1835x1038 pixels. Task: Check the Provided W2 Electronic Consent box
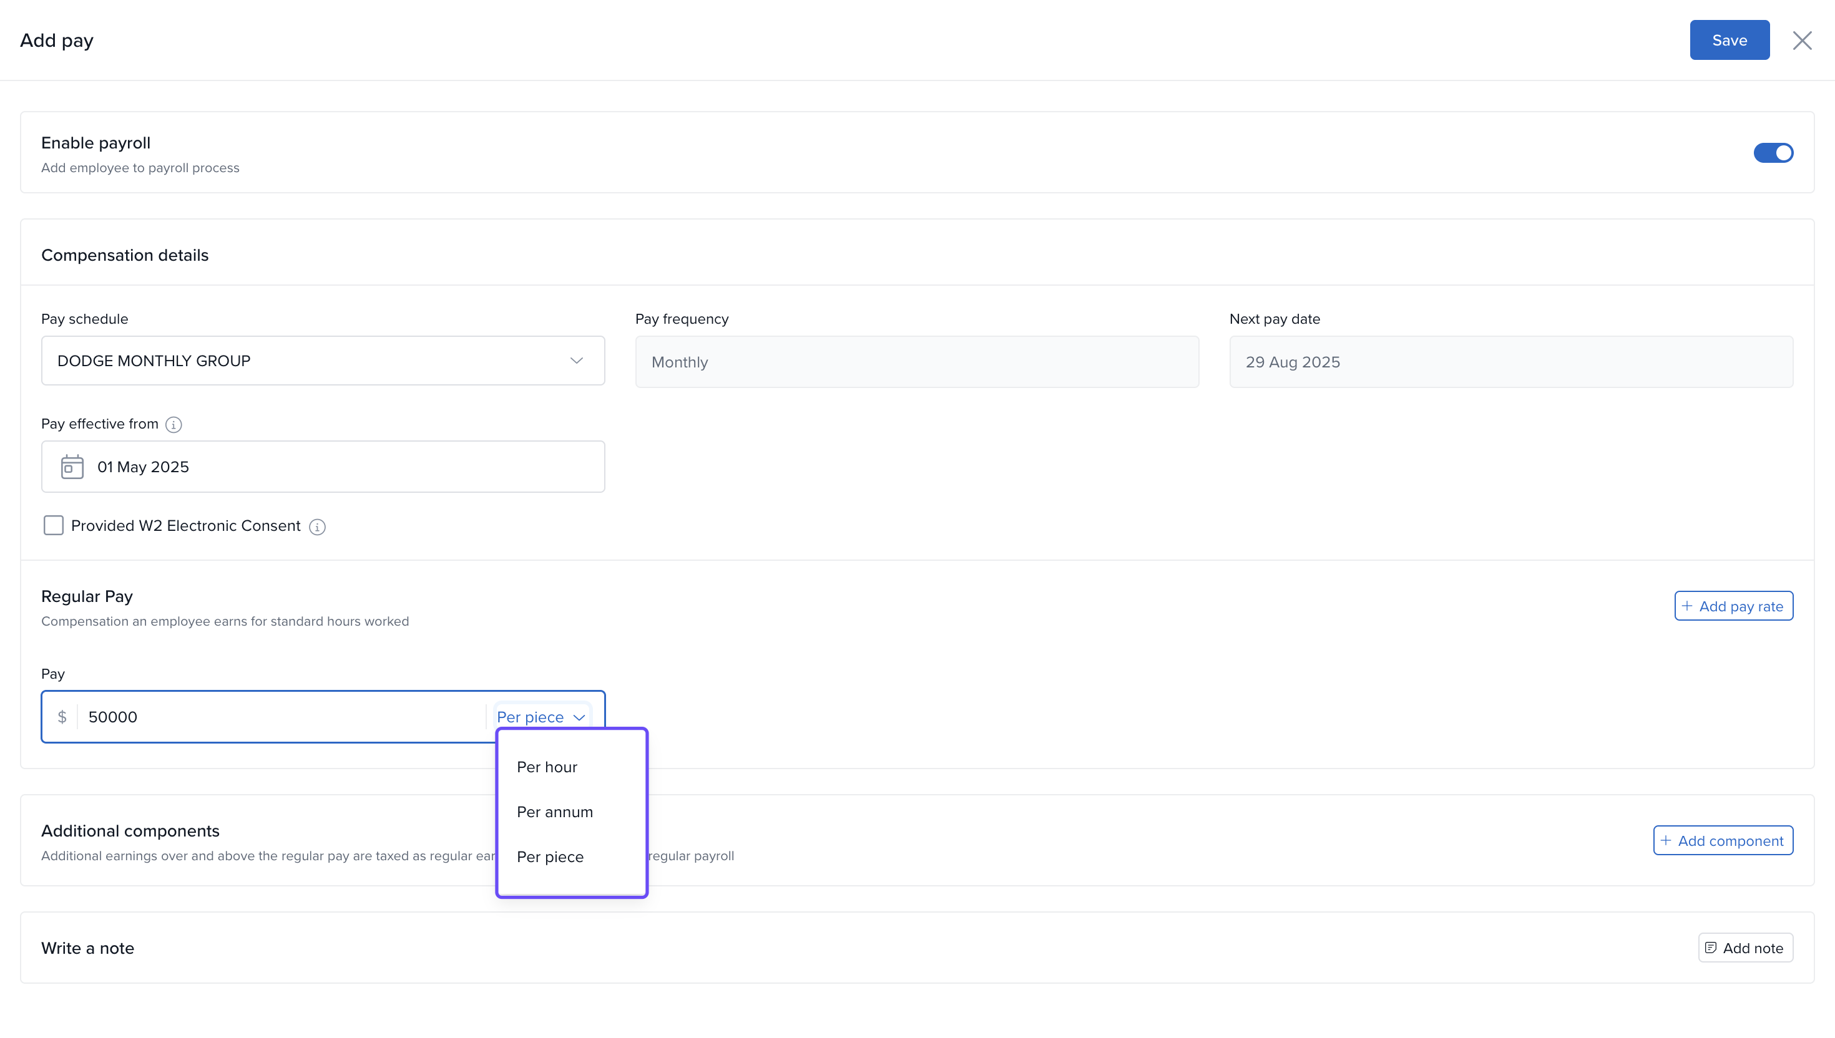tap(54, 526)
